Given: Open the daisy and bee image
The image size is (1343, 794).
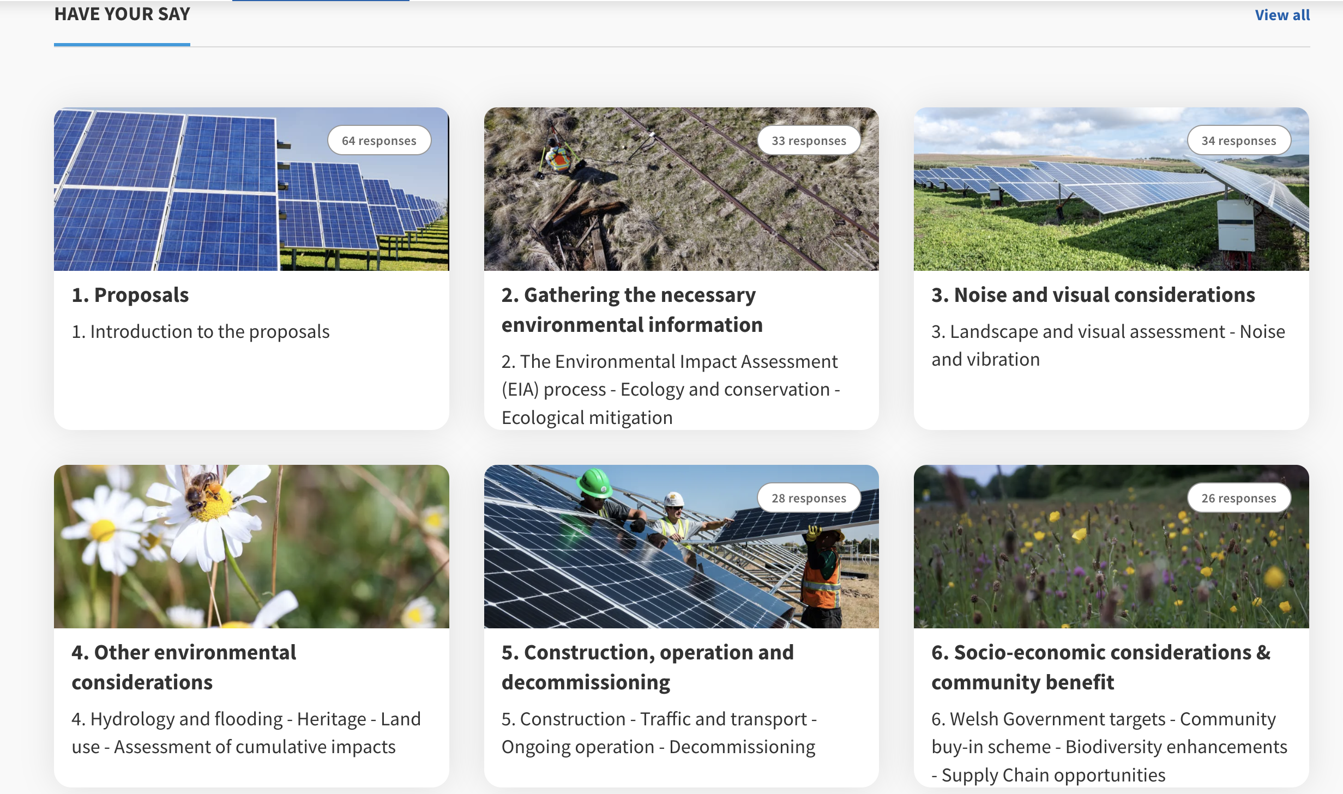Looking at the screenshot, I should pyautogui.click(x=251, y=547).
